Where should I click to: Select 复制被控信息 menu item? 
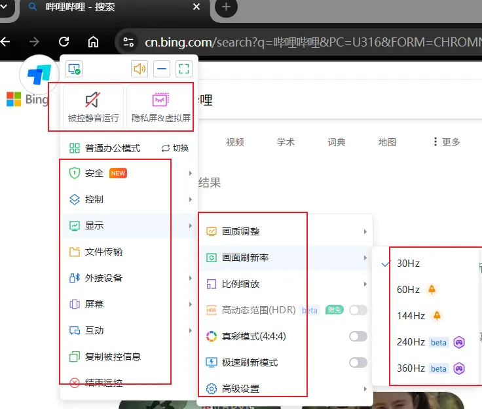(128, 357)
